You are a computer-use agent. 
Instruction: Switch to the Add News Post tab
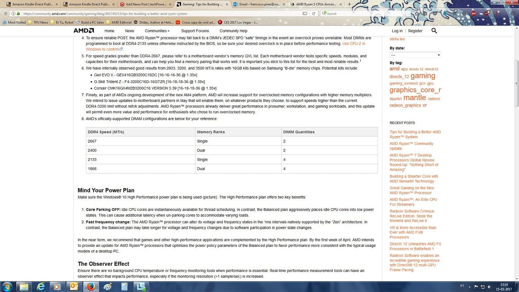144,4
